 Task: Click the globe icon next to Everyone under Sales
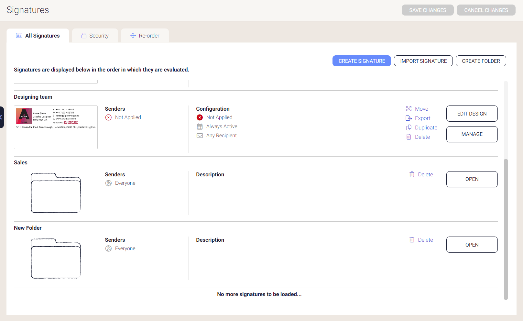coord(108,183)
